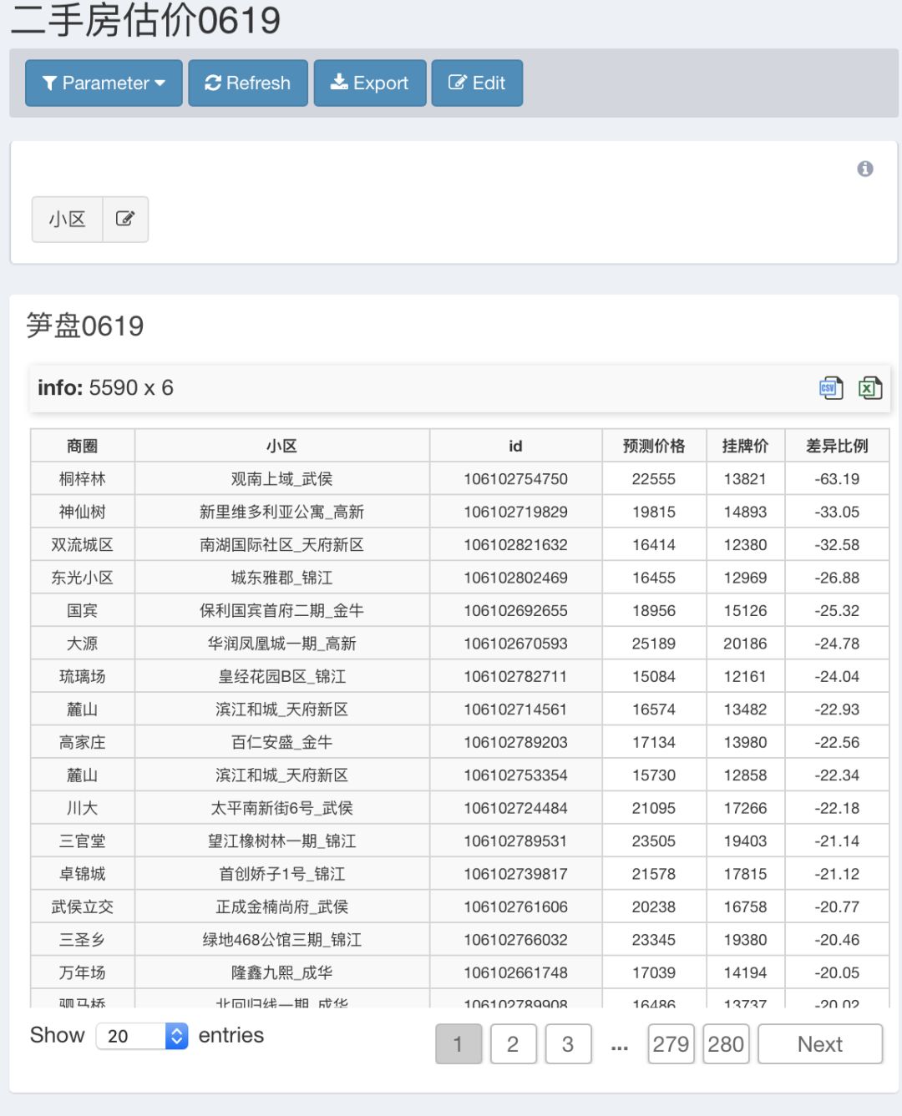Export the table to Excel format
The width and height of the screenshot is (902, 1116).
pyautogui.click(x=870, y=387)
